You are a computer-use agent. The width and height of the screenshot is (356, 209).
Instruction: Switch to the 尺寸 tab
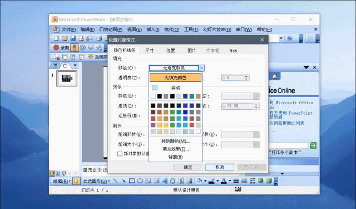(x=150, y=51)
